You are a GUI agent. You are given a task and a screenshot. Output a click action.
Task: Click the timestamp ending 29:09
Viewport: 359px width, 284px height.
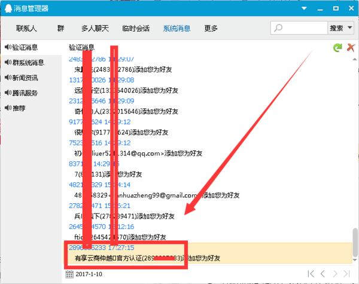(x=102, y=101)
